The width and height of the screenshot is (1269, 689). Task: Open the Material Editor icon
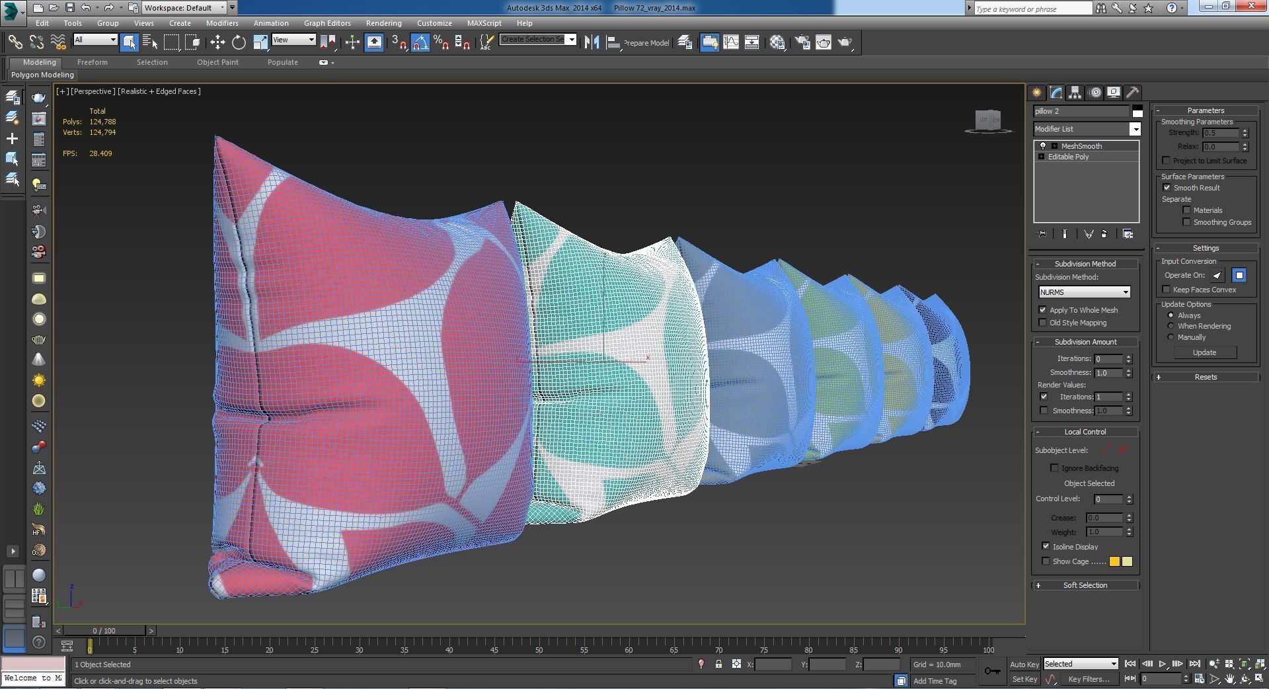coord(777,42)
